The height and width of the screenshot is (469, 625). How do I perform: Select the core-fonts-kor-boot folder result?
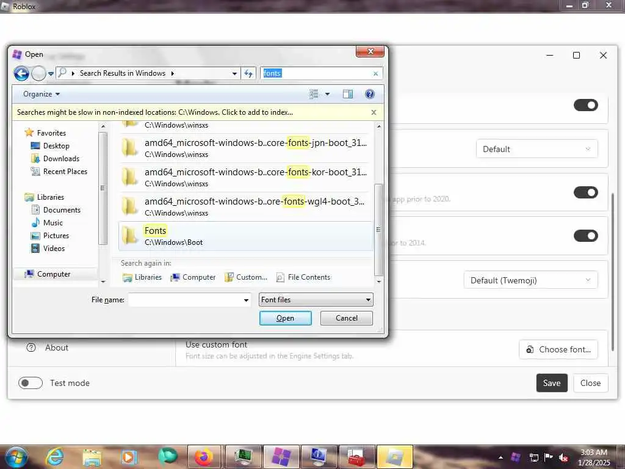click(x=245, y=178)
